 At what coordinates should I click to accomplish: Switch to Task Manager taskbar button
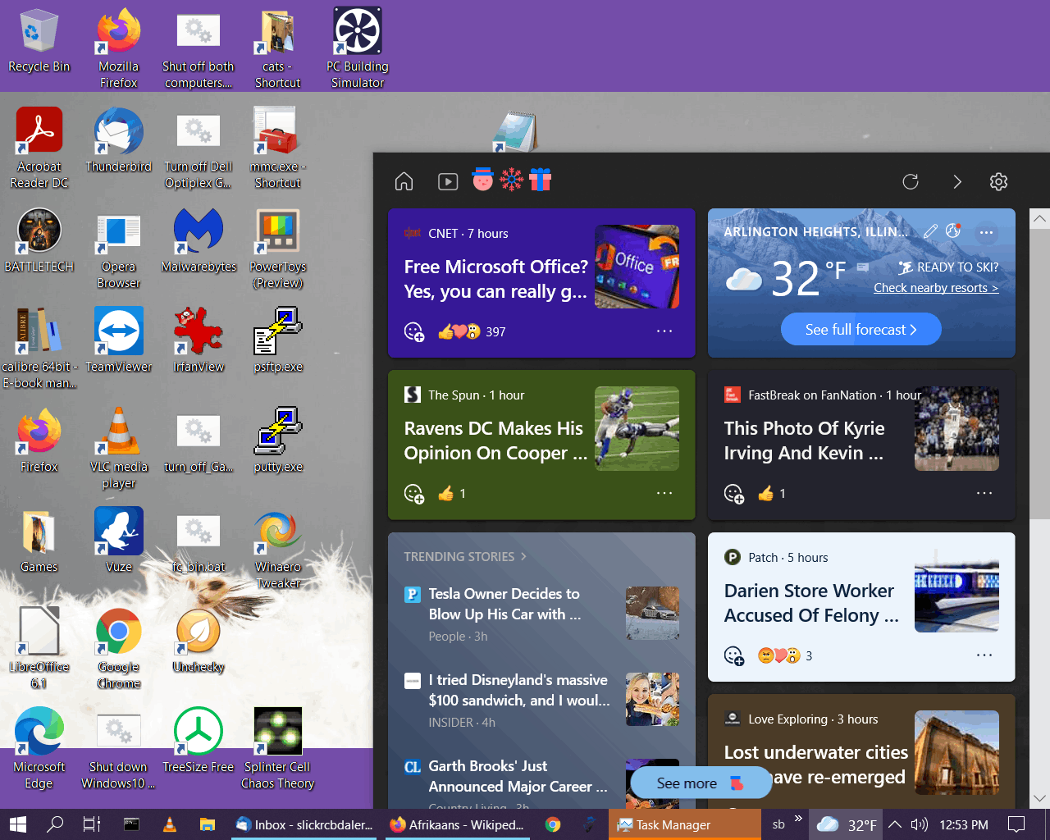[684, 824]
